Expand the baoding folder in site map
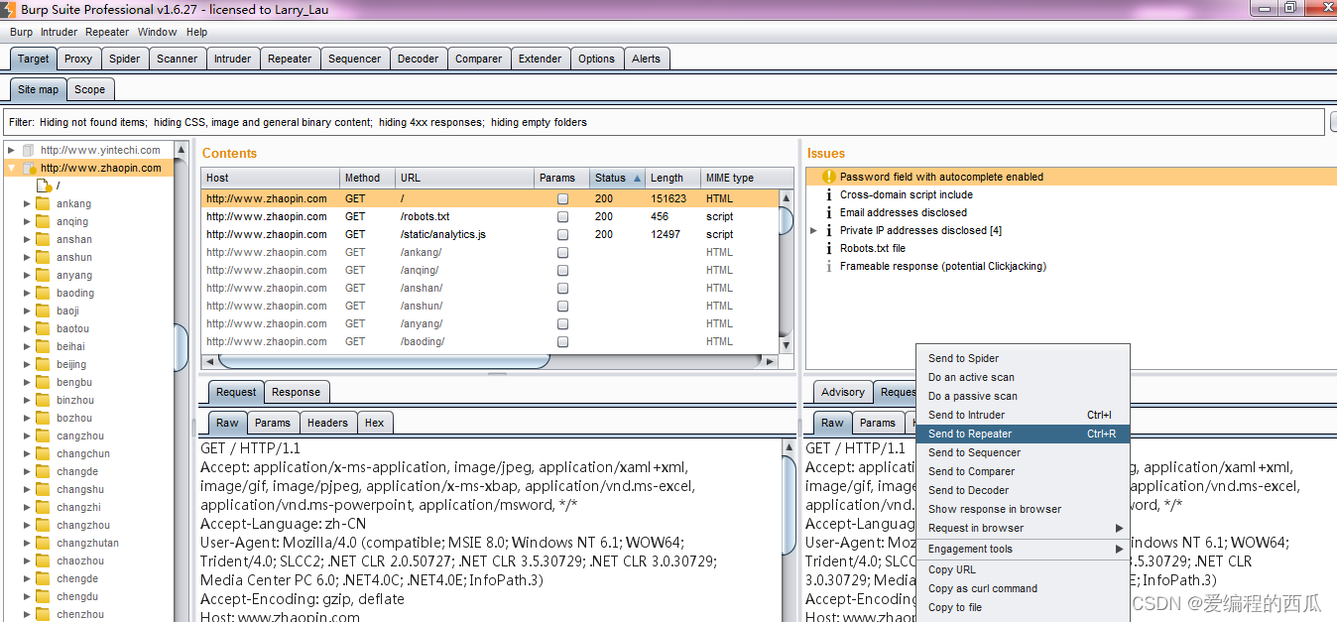Image resolution: width=1337 pixels, height=622 pixels. [x=27, y=294]
